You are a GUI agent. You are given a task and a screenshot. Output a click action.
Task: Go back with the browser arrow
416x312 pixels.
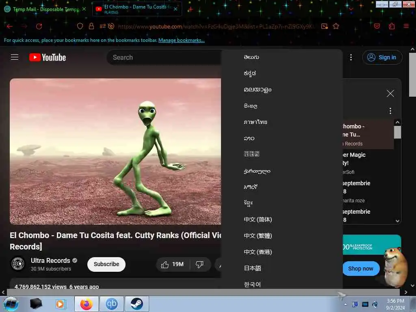point(10,26)
